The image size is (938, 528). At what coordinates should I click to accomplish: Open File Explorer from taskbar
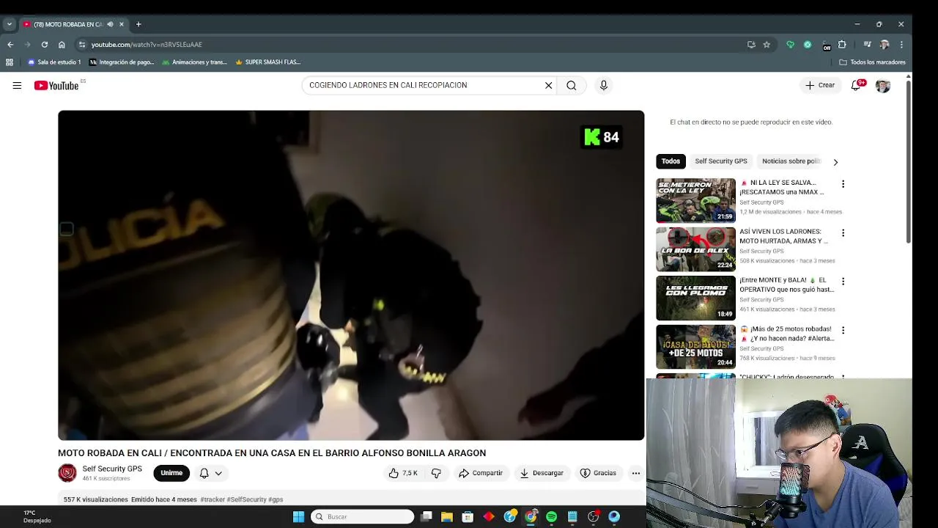447,517
